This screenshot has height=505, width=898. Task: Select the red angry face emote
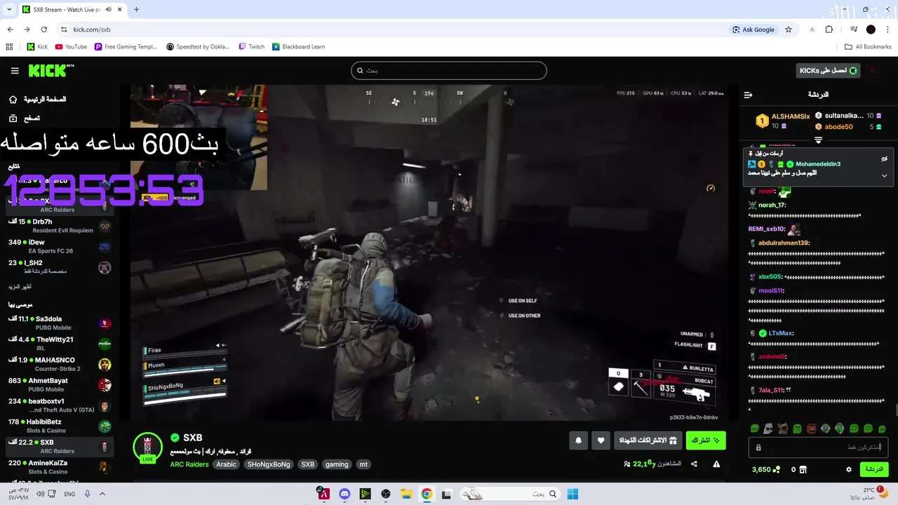click(x=811, y=429)
